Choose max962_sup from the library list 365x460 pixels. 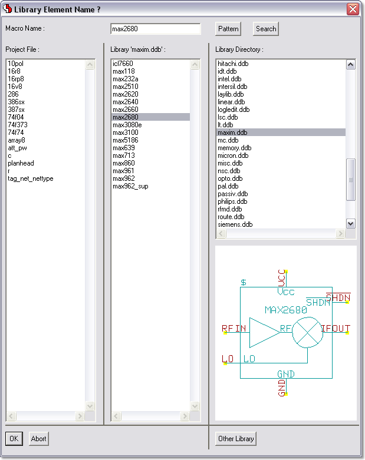(x=130, y=186)
